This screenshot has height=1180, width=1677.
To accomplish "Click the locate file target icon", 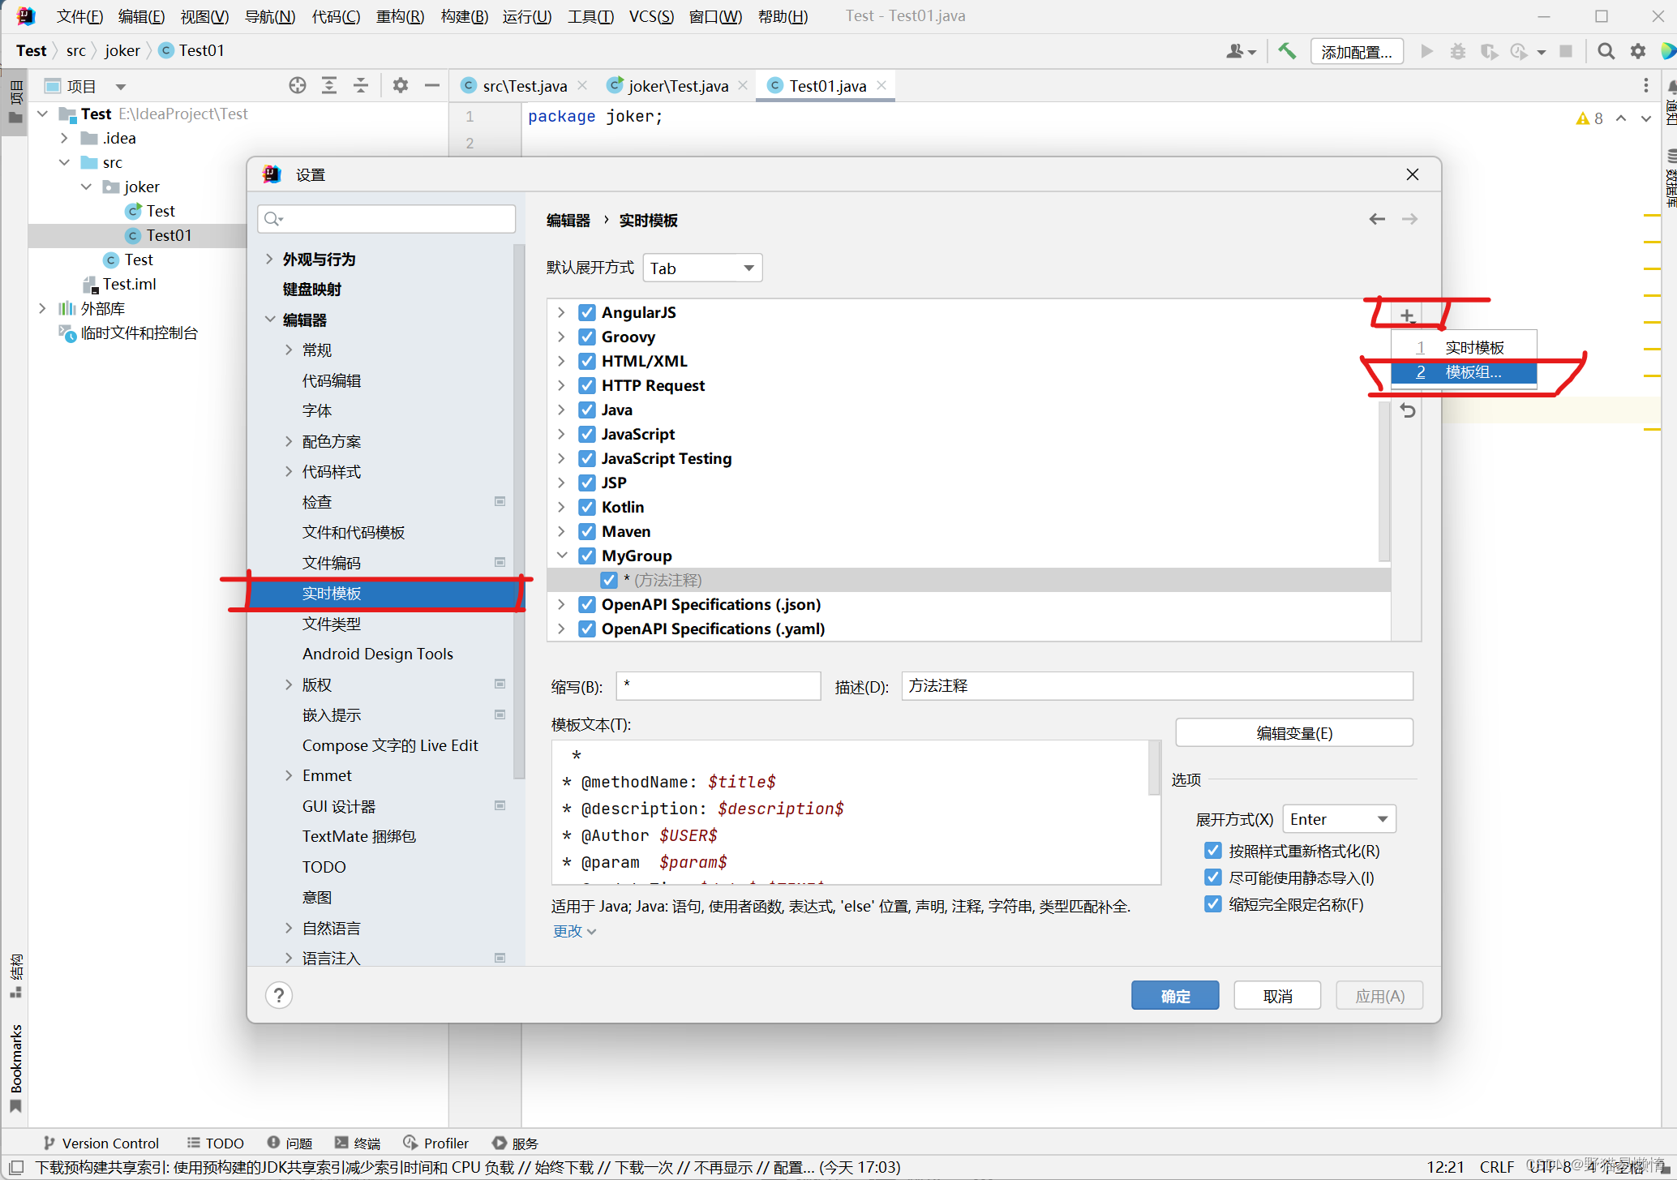I will (x=298, y=86).
